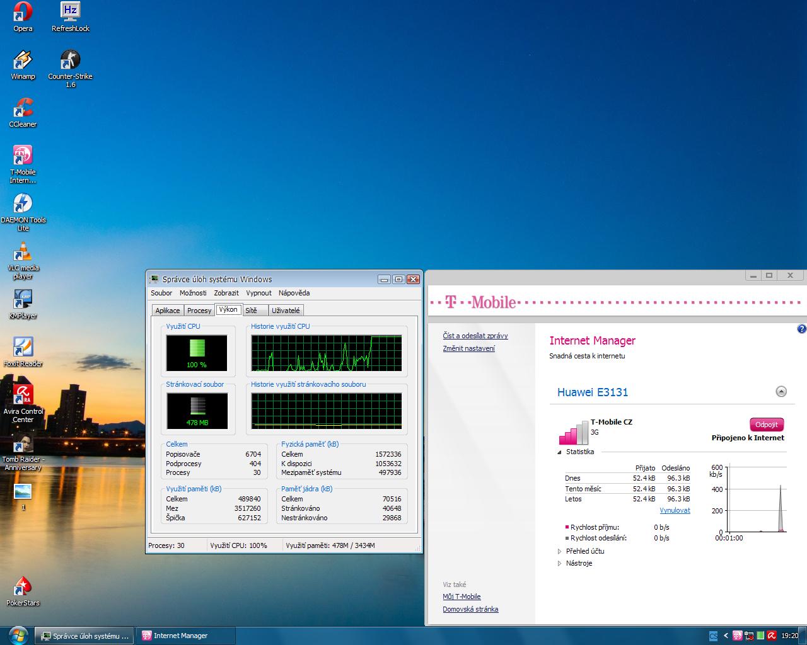Open the Opera browser desktop icon
The height and width of the screenshot is (645, 807).
(23, 13)
